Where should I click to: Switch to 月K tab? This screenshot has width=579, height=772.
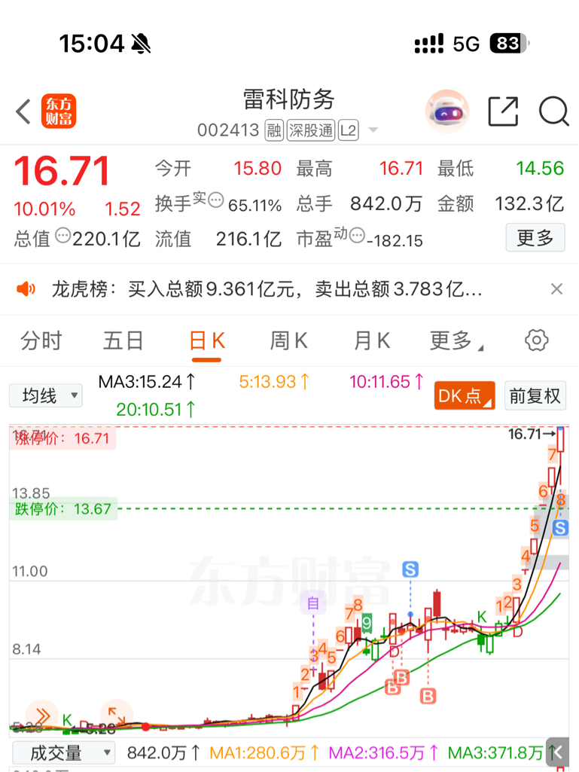click(x=372, y=340)
